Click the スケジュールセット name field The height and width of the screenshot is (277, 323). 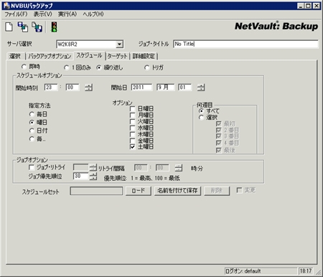tap(96, 191)
